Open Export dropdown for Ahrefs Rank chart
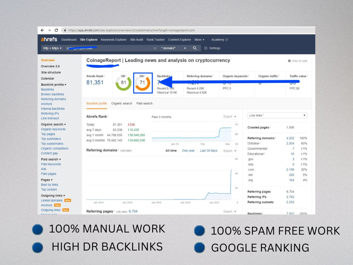Screen dimensions: 353x265 tap(230, 117)
